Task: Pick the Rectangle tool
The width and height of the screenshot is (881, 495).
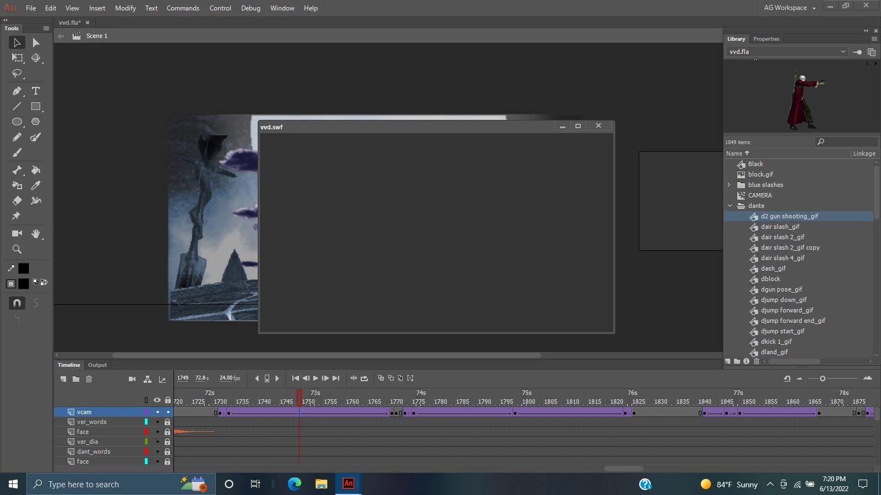Action: [36, 106]
